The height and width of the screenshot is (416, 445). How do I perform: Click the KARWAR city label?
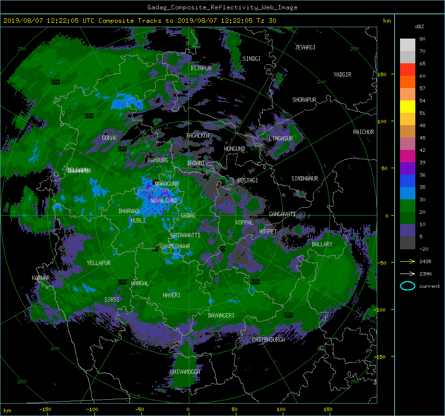click(x=41, y=278)
